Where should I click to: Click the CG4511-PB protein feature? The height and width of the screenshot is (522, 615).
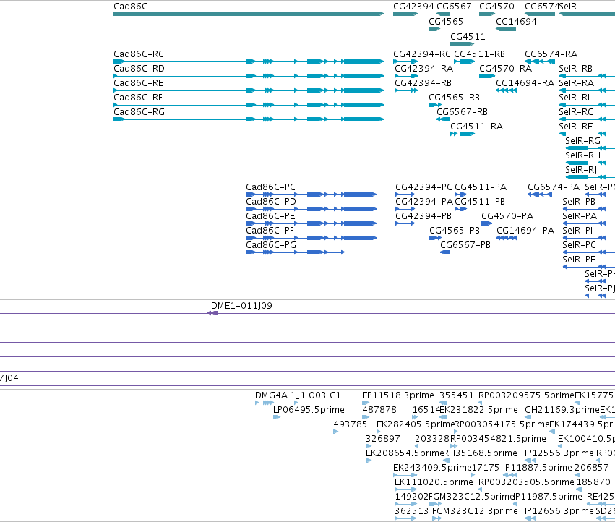tap(461, 209)
